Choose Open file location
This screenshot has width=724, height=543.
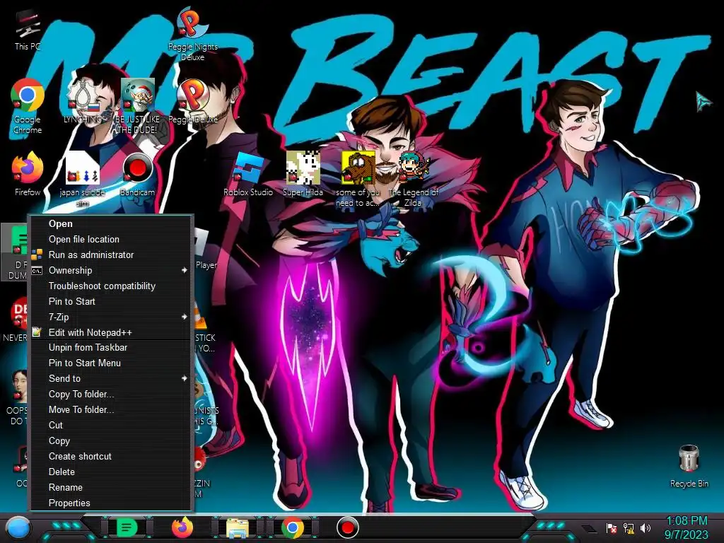pos(110,239)
